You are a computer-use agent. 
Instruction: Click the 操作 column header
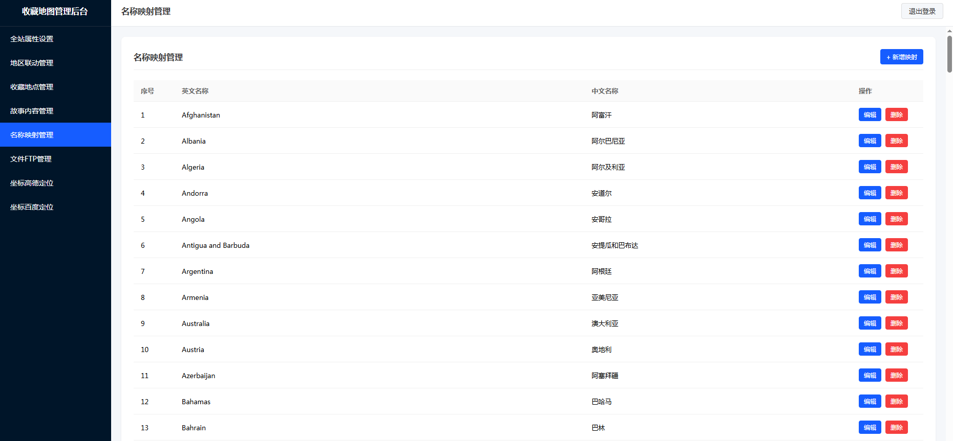tap(865, 91)
